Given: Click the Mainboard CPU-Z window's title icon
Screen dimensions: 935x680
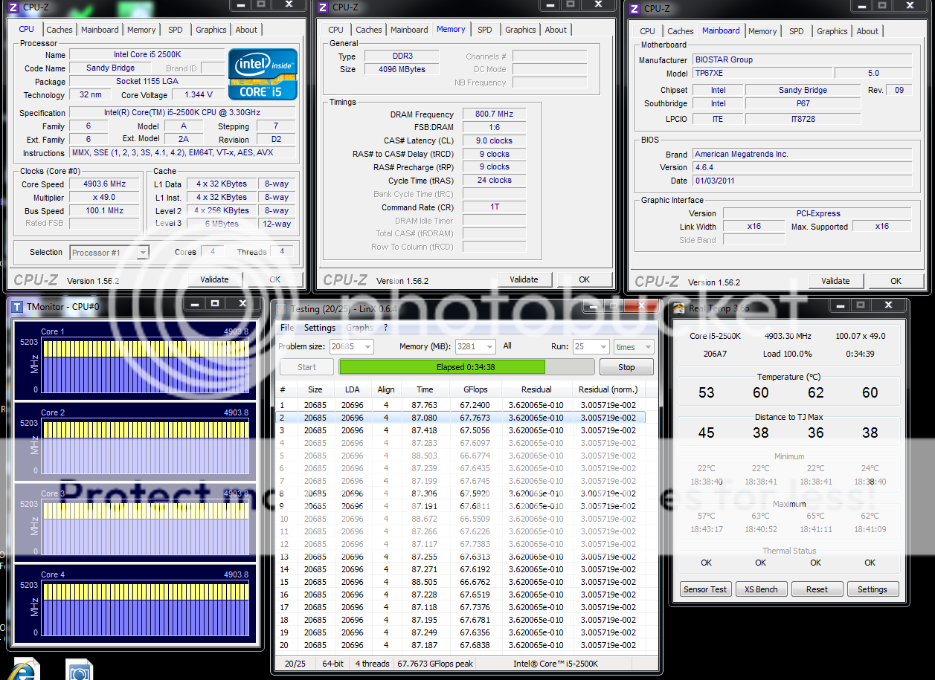Looking at the screenshot, I should [634, 8].
